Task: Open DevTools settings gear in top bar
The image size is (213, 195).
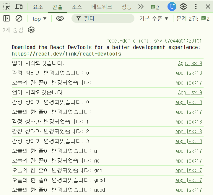Action: tap(183, 7)
